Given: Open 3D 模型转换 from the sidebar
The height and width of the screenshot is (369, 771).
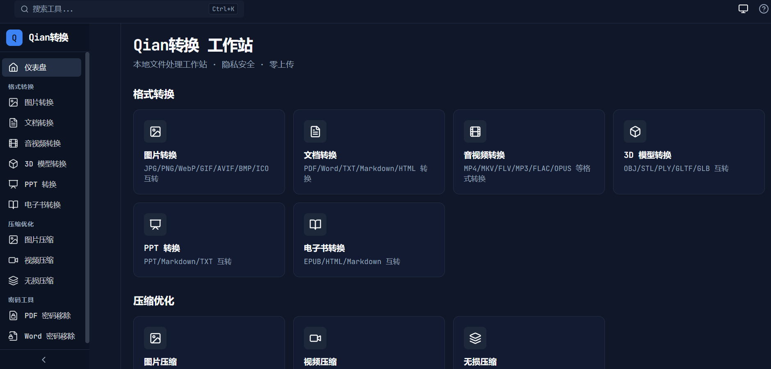Looking at the screenshot, I should [42, 164].
